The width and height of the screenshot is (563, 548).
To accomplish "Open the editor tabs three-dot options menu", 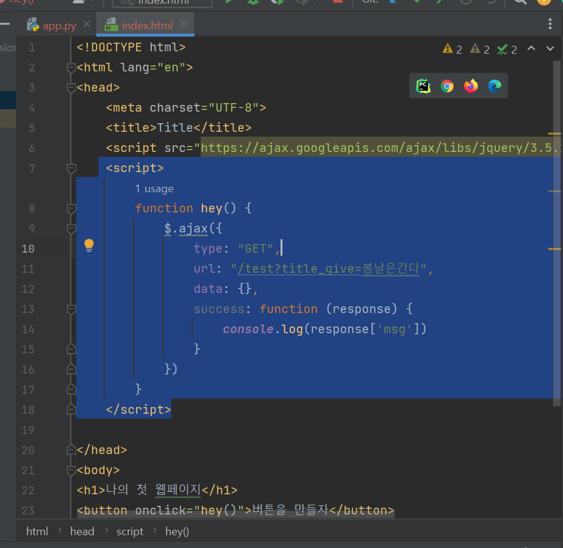I will tap(550, 24).
